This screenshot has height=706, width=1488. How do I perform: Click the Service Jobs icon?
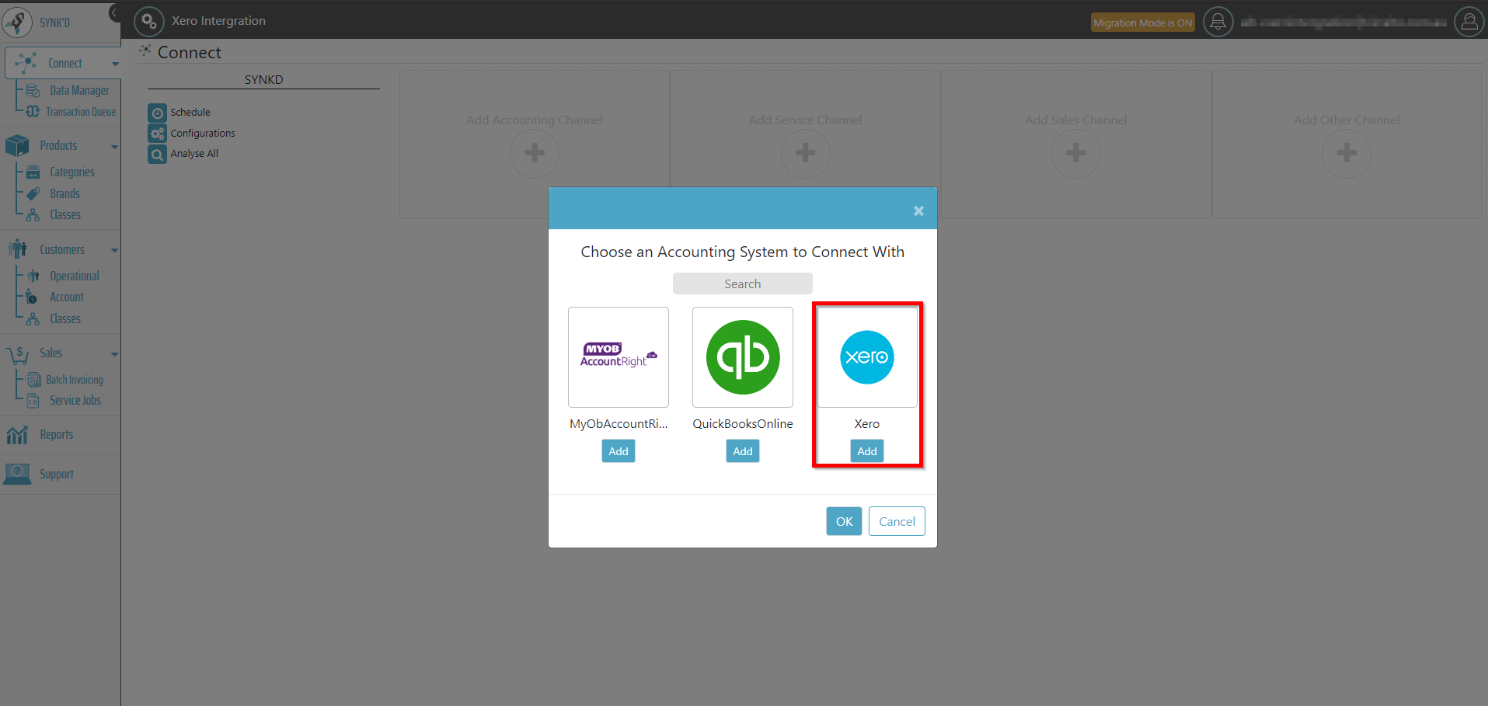tap(33, 401)
